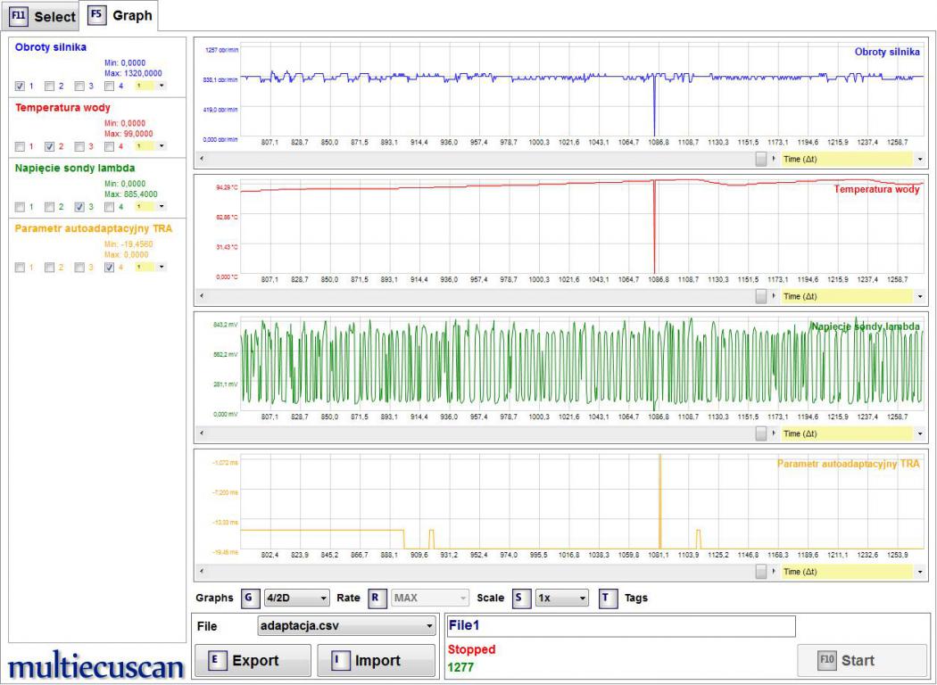Open the Graphs 4/2D layout dropdown

[x=297, y=598]
